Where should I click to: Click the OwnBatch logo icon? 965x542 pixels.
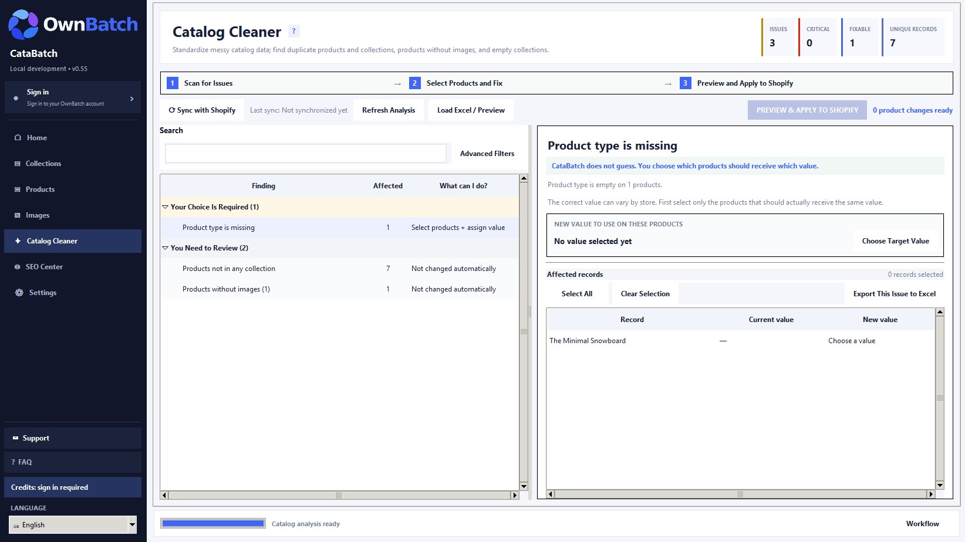pyautogui.click(x=23, y=24)
